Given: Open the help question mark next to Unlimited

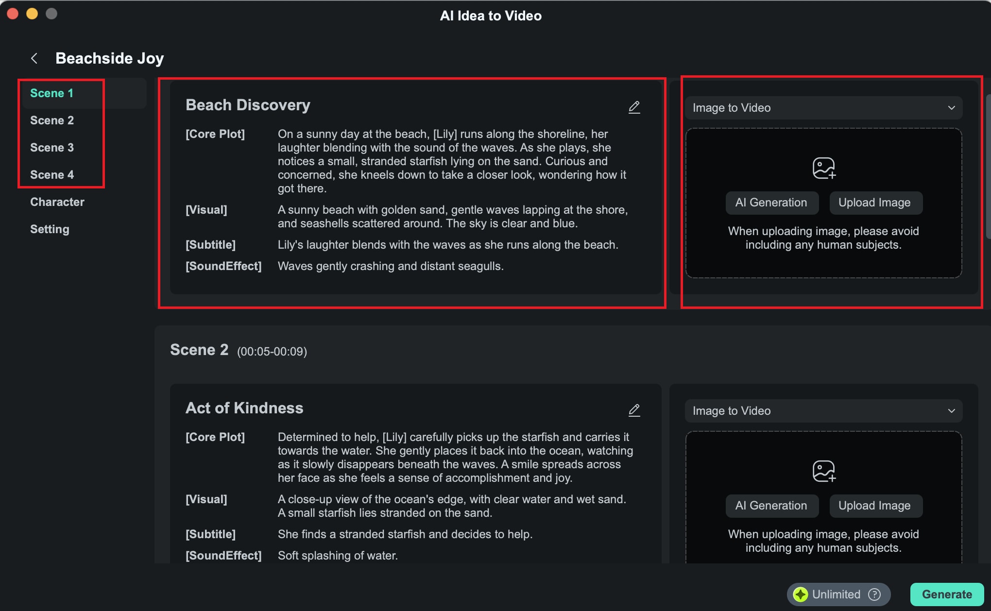Looking at the screenshot, I should pyautogui.click(x=874, y=594).
